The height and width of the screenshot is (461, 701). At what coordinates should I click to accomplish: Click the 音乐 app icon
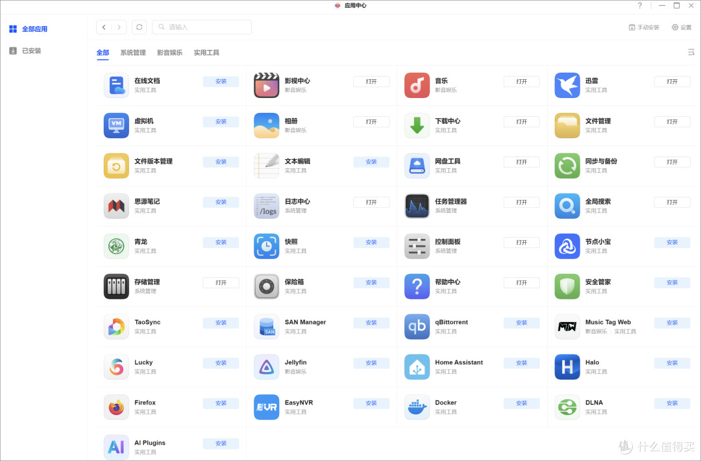pos(417,85)
